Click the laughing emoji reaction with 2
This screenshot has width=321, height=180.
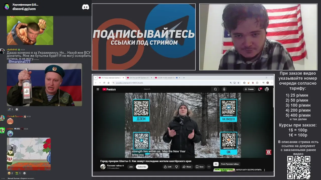pyautogui.click(x=10, y=173)
